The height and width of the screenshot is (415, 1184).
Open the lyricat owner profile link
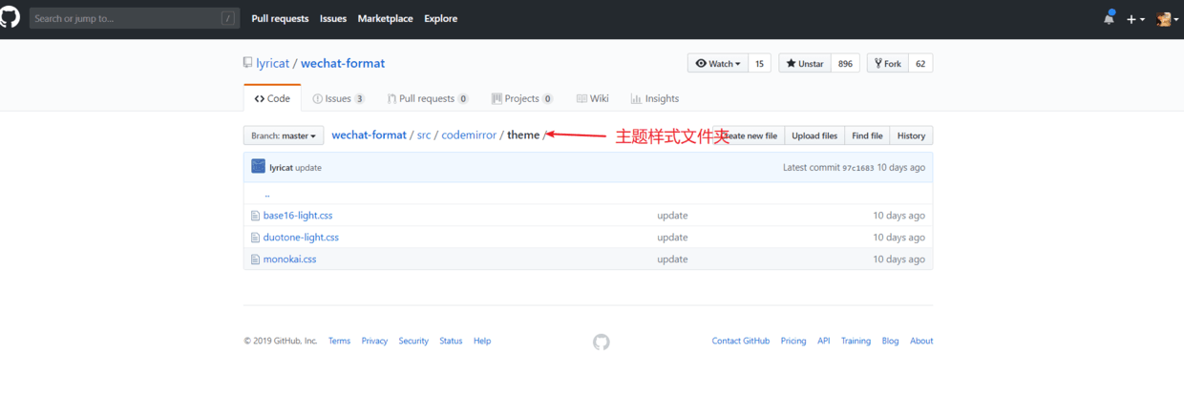(272, 63)
